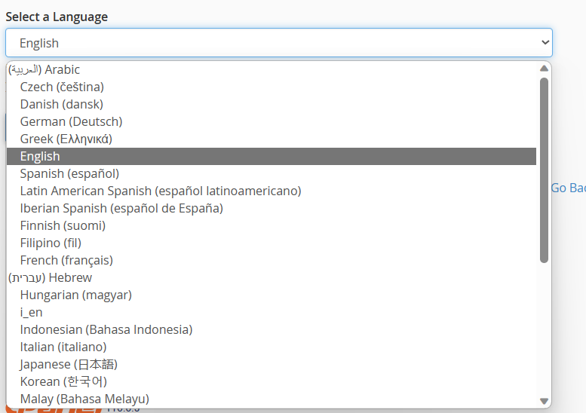Choose Czech (čeština) option

pos(62,87)
